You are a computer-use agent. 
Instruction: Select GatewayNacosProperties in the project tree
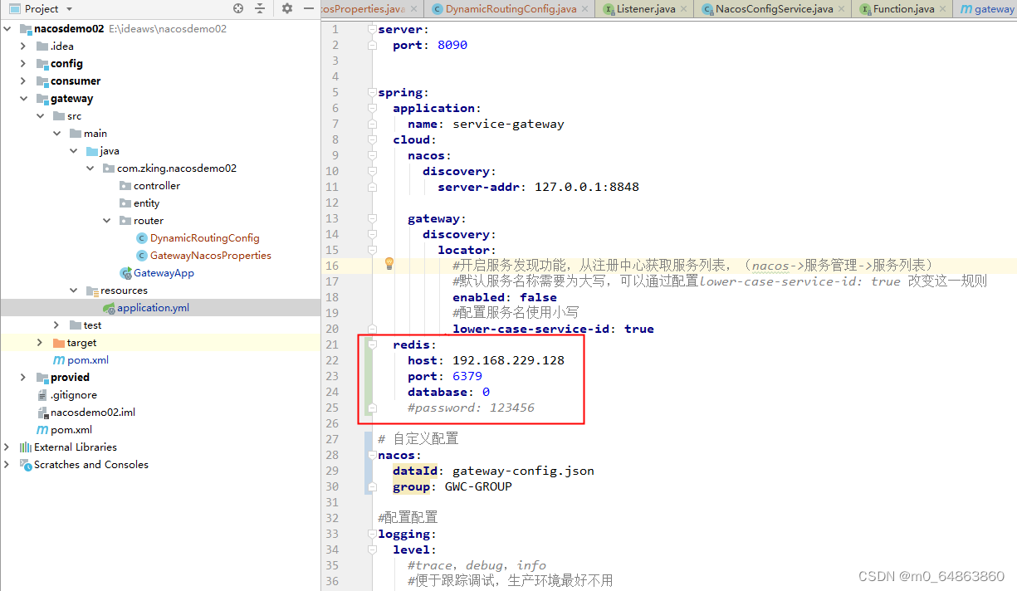pos(210,256)
